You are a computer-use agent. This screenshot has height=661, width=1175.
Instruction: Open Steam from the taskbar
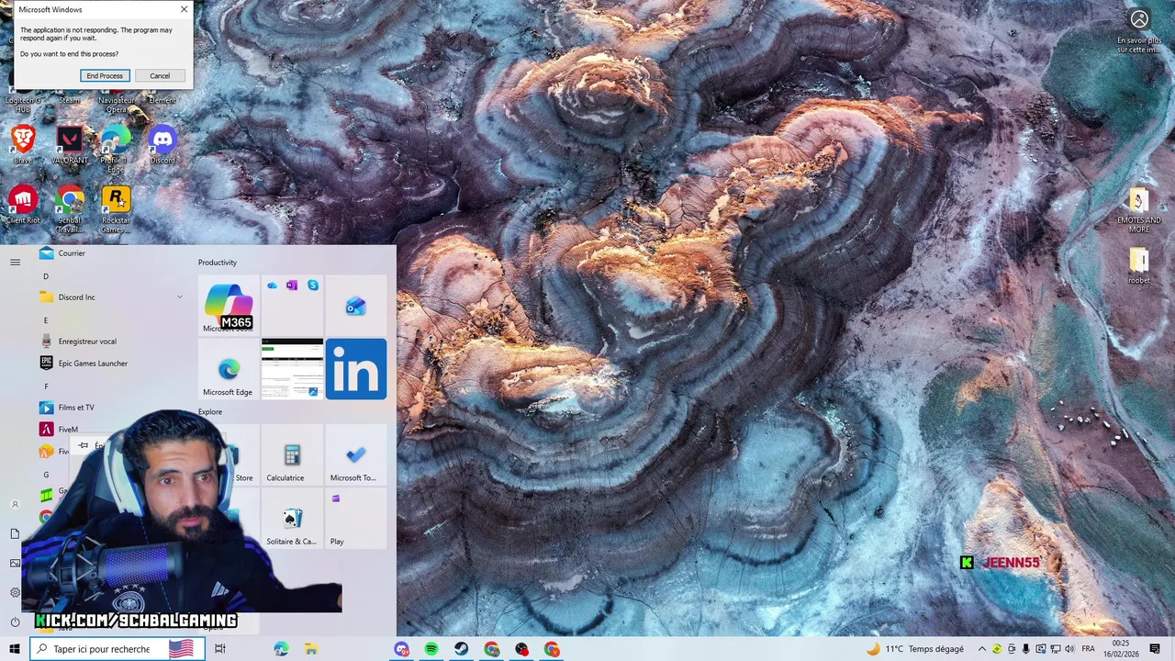tap(462, 649)
